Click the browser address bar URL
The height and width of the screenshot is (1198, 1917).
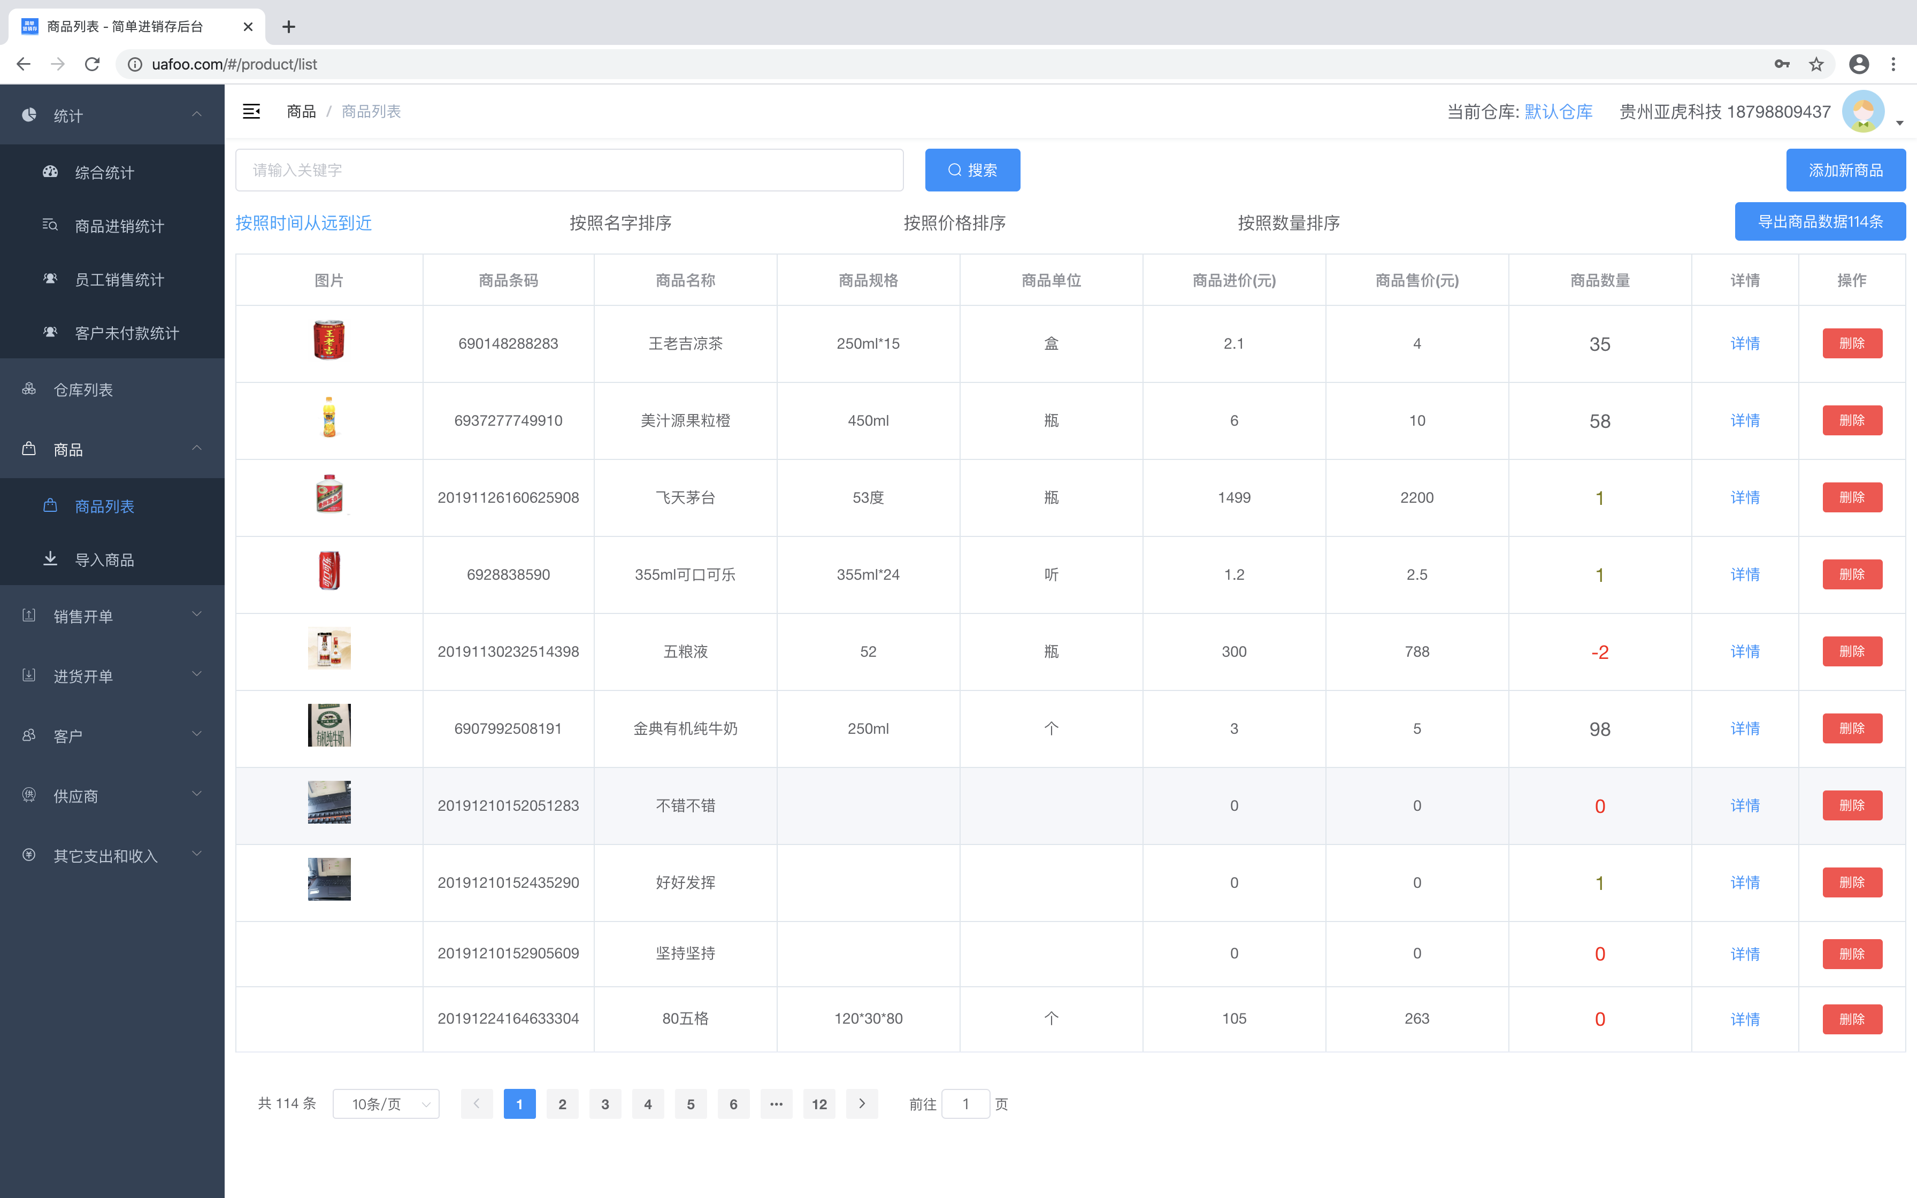pyautogui.click(x=234, y=64)
